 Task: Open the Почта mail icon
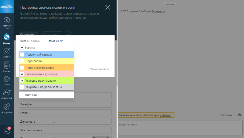coord(7,80)
